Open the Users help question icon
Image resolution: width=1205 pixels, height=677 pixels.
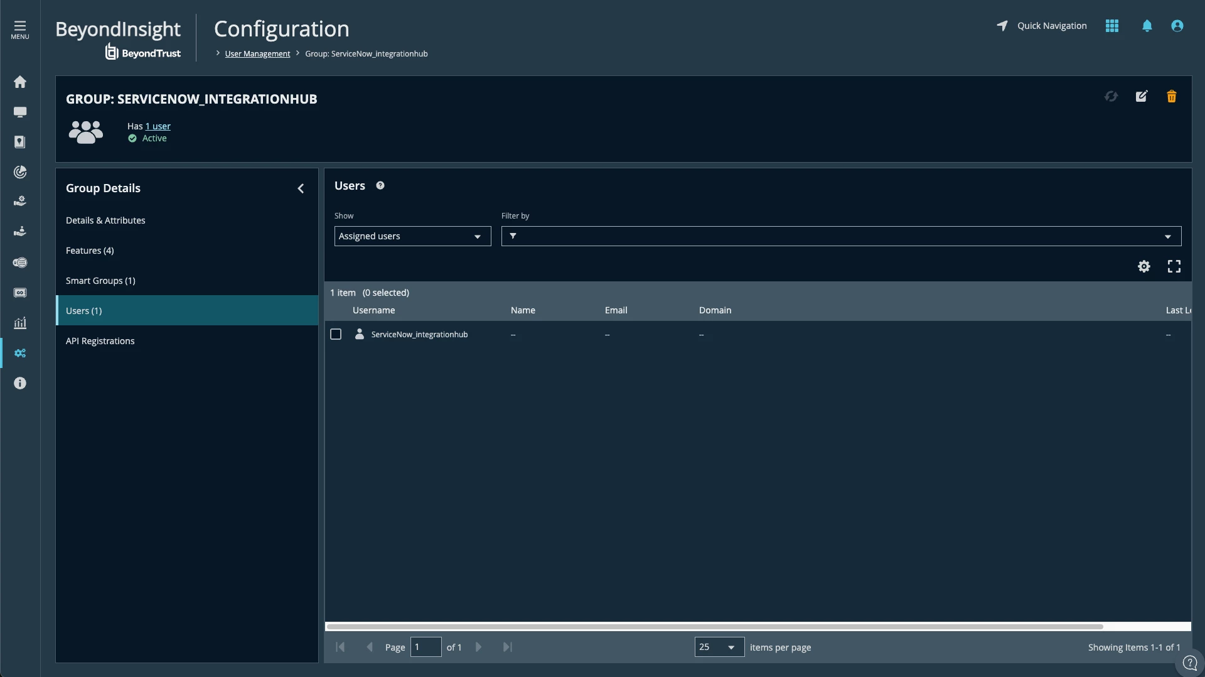click(380, 186)
